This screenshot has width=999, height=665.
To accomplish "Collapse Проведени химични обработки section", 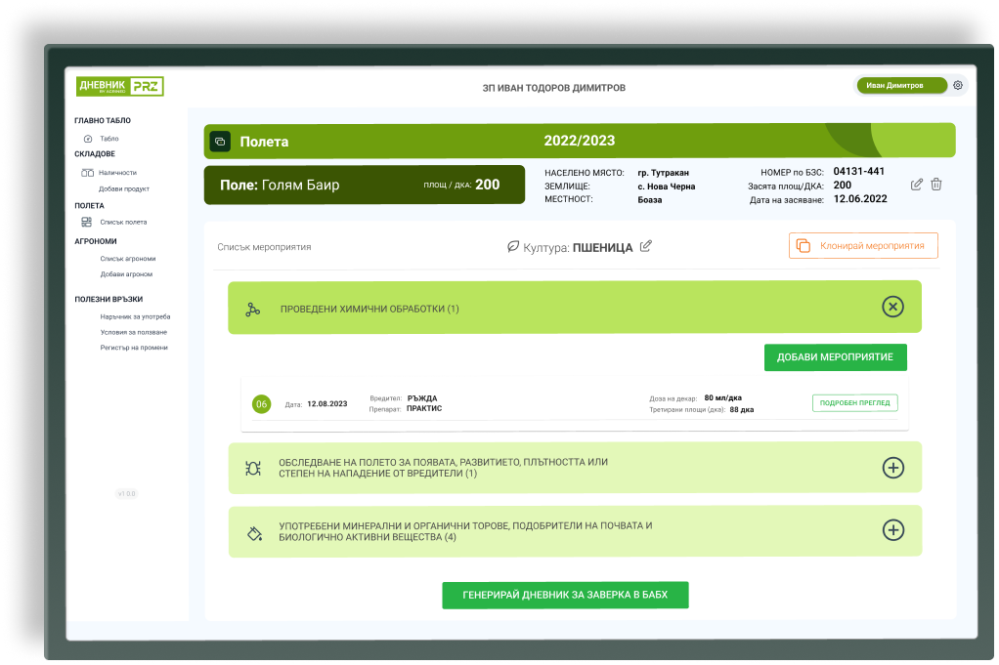I will point(892,307).
